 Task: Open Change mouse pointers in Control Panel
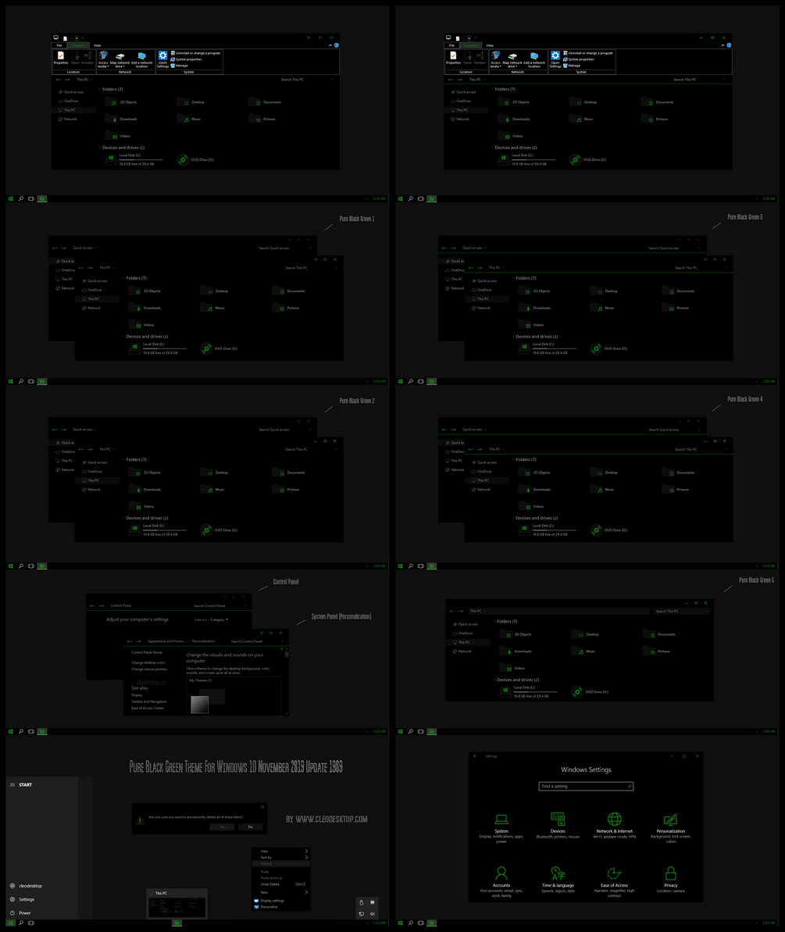pos(149,669)
